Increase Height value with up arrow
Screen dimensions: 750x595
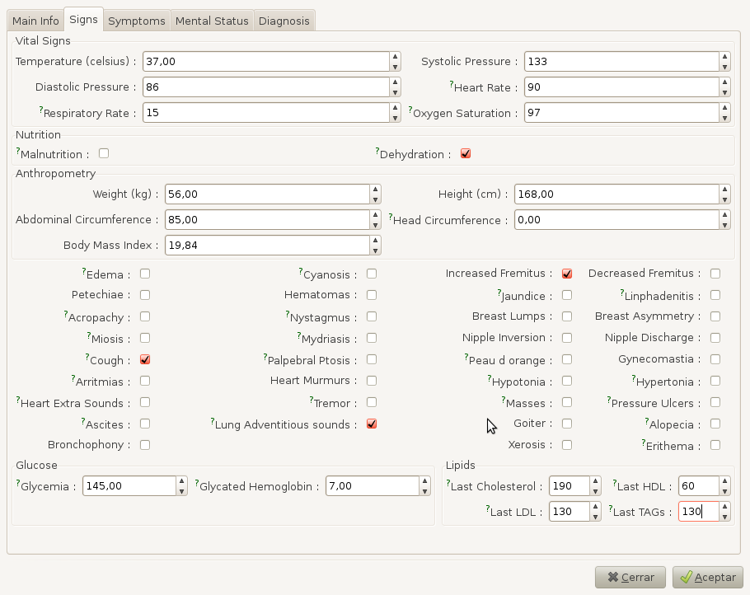(x=724, y=190)
